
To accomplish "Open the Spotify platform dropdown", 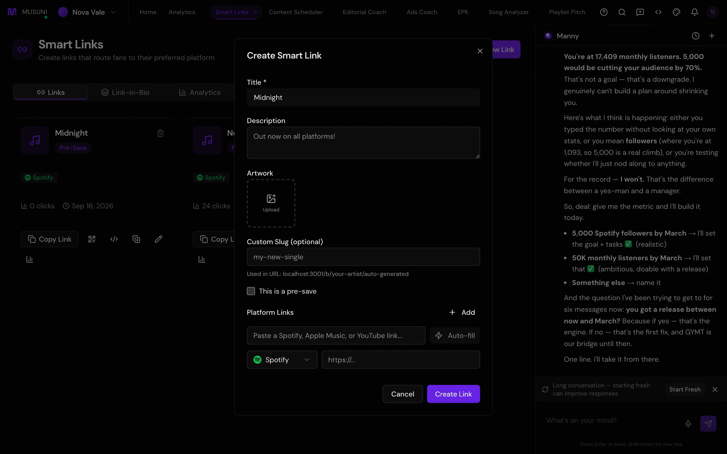I will coord(282,360).
